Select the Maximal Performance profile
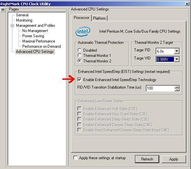The height and width of the screenshot is (169, 191). point(39,41)
